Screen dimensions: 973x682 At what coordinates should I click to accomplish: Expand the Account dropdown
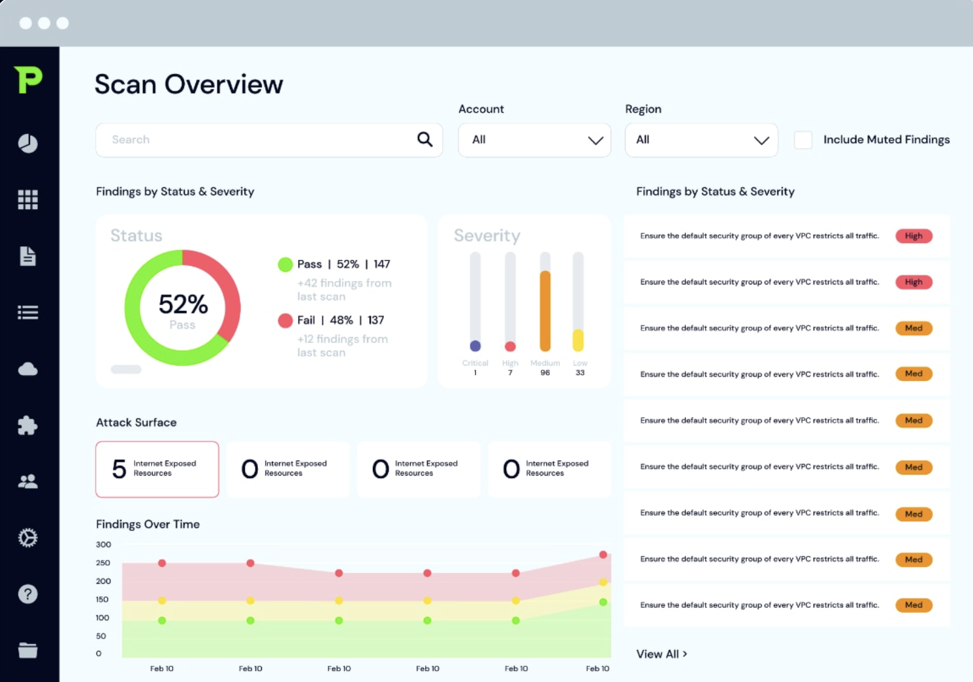pos(535,140)
